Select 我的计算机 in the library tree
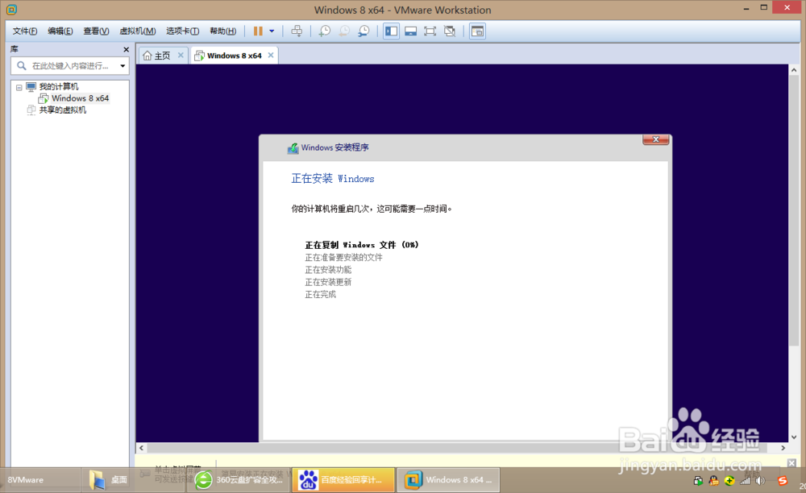 click(59, 86)
